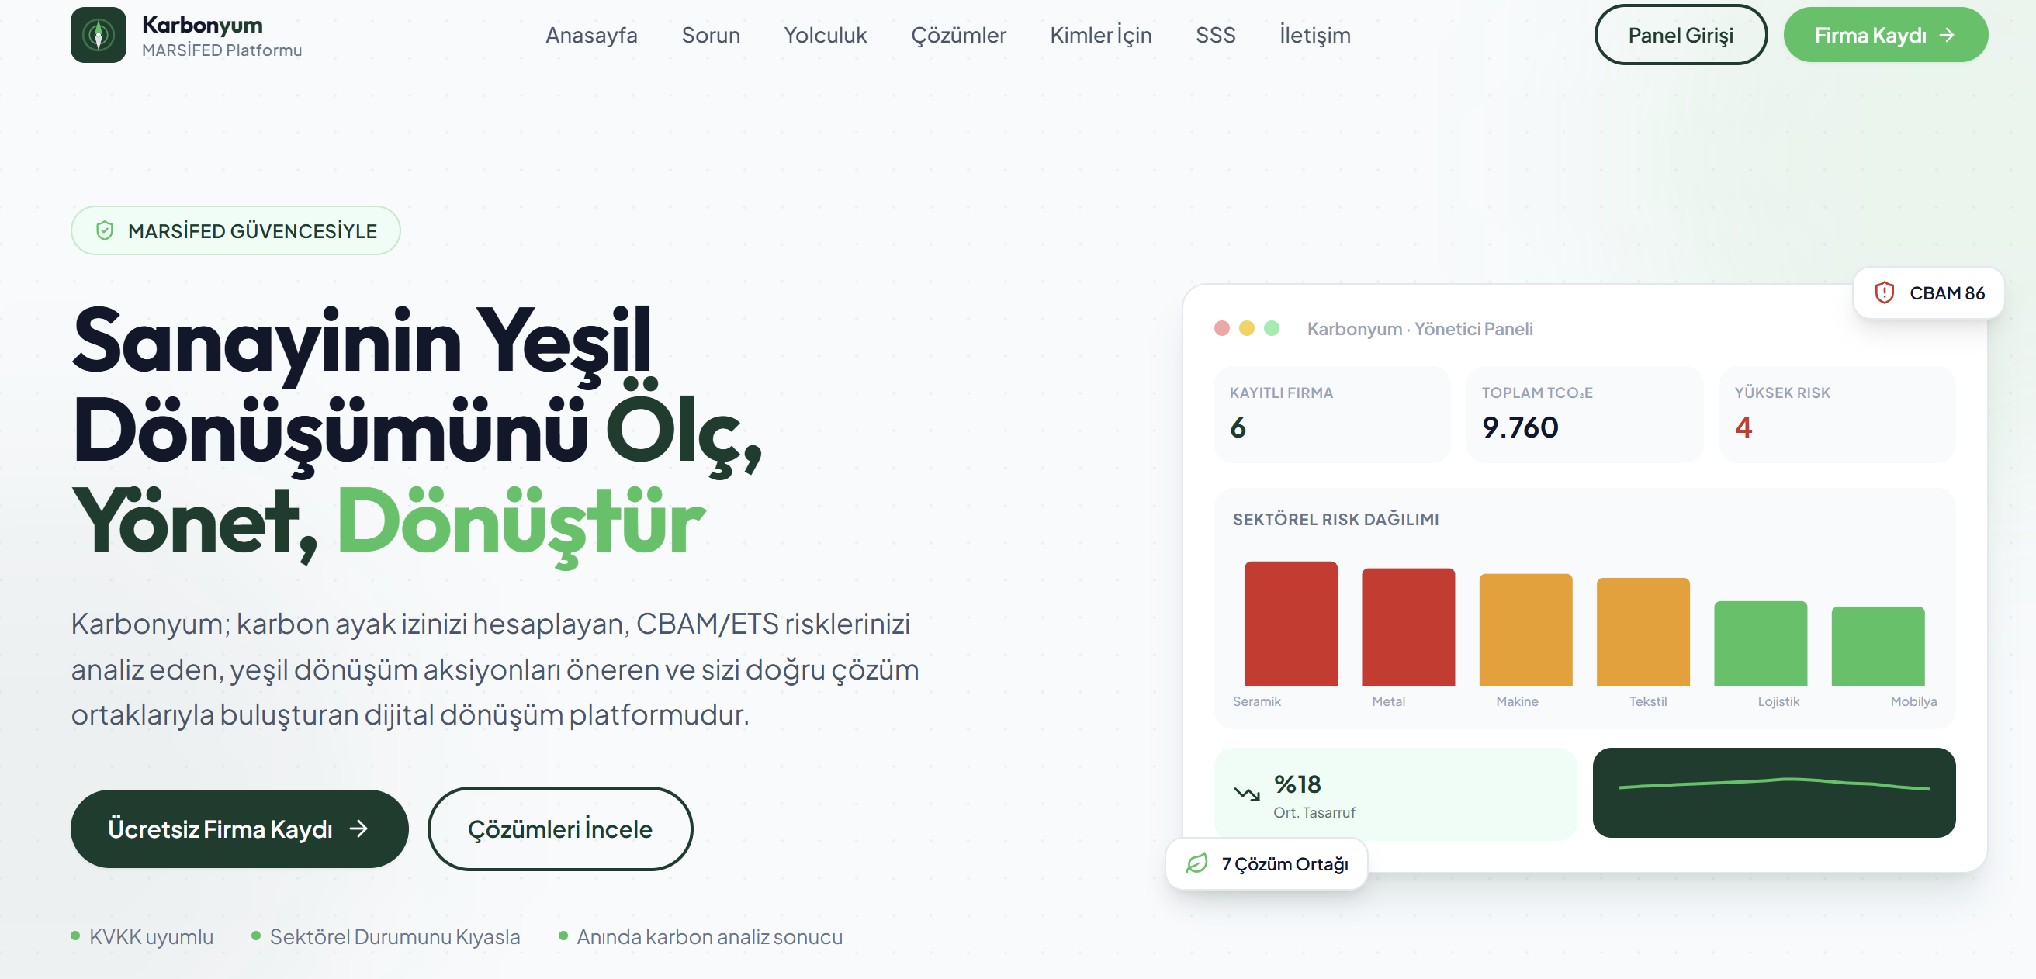Click the green 'Dönüştür' headline word
The height and width of the screenshot is (979, 2036).
click(x=521, y=523)
